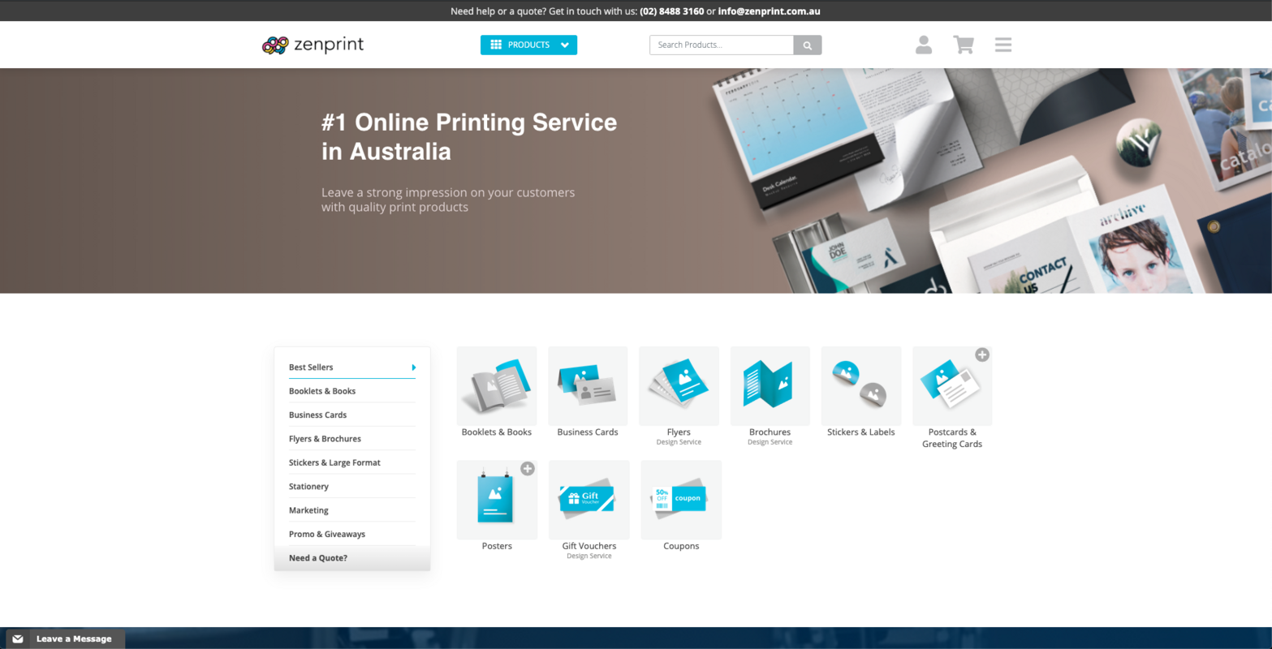Open the Leave a Message chat button
The height and width of the screenshot is (649, 1272).
[71, 638]
